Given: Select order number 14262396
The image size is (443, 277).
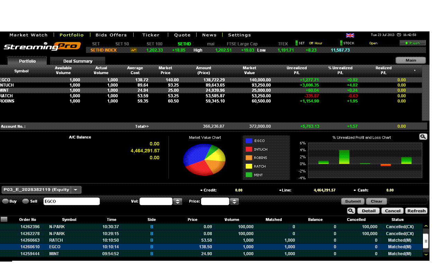Looking at the screenshot, I should [211, 227].
